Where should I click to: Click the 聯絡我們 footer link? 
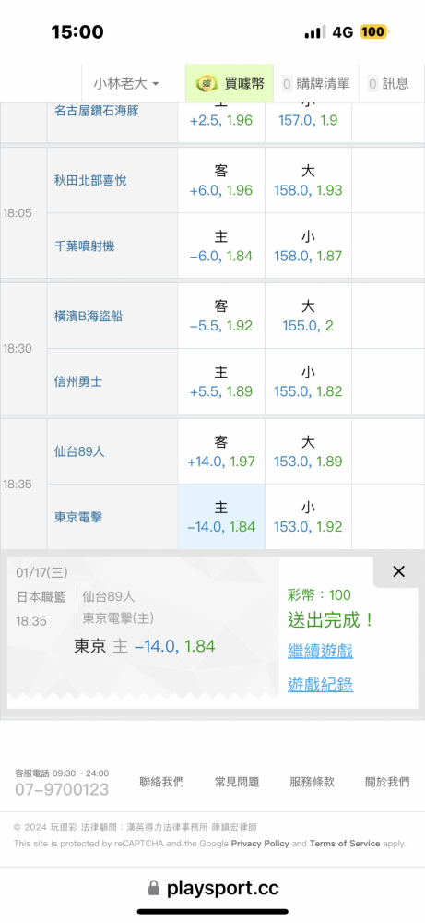161,782
